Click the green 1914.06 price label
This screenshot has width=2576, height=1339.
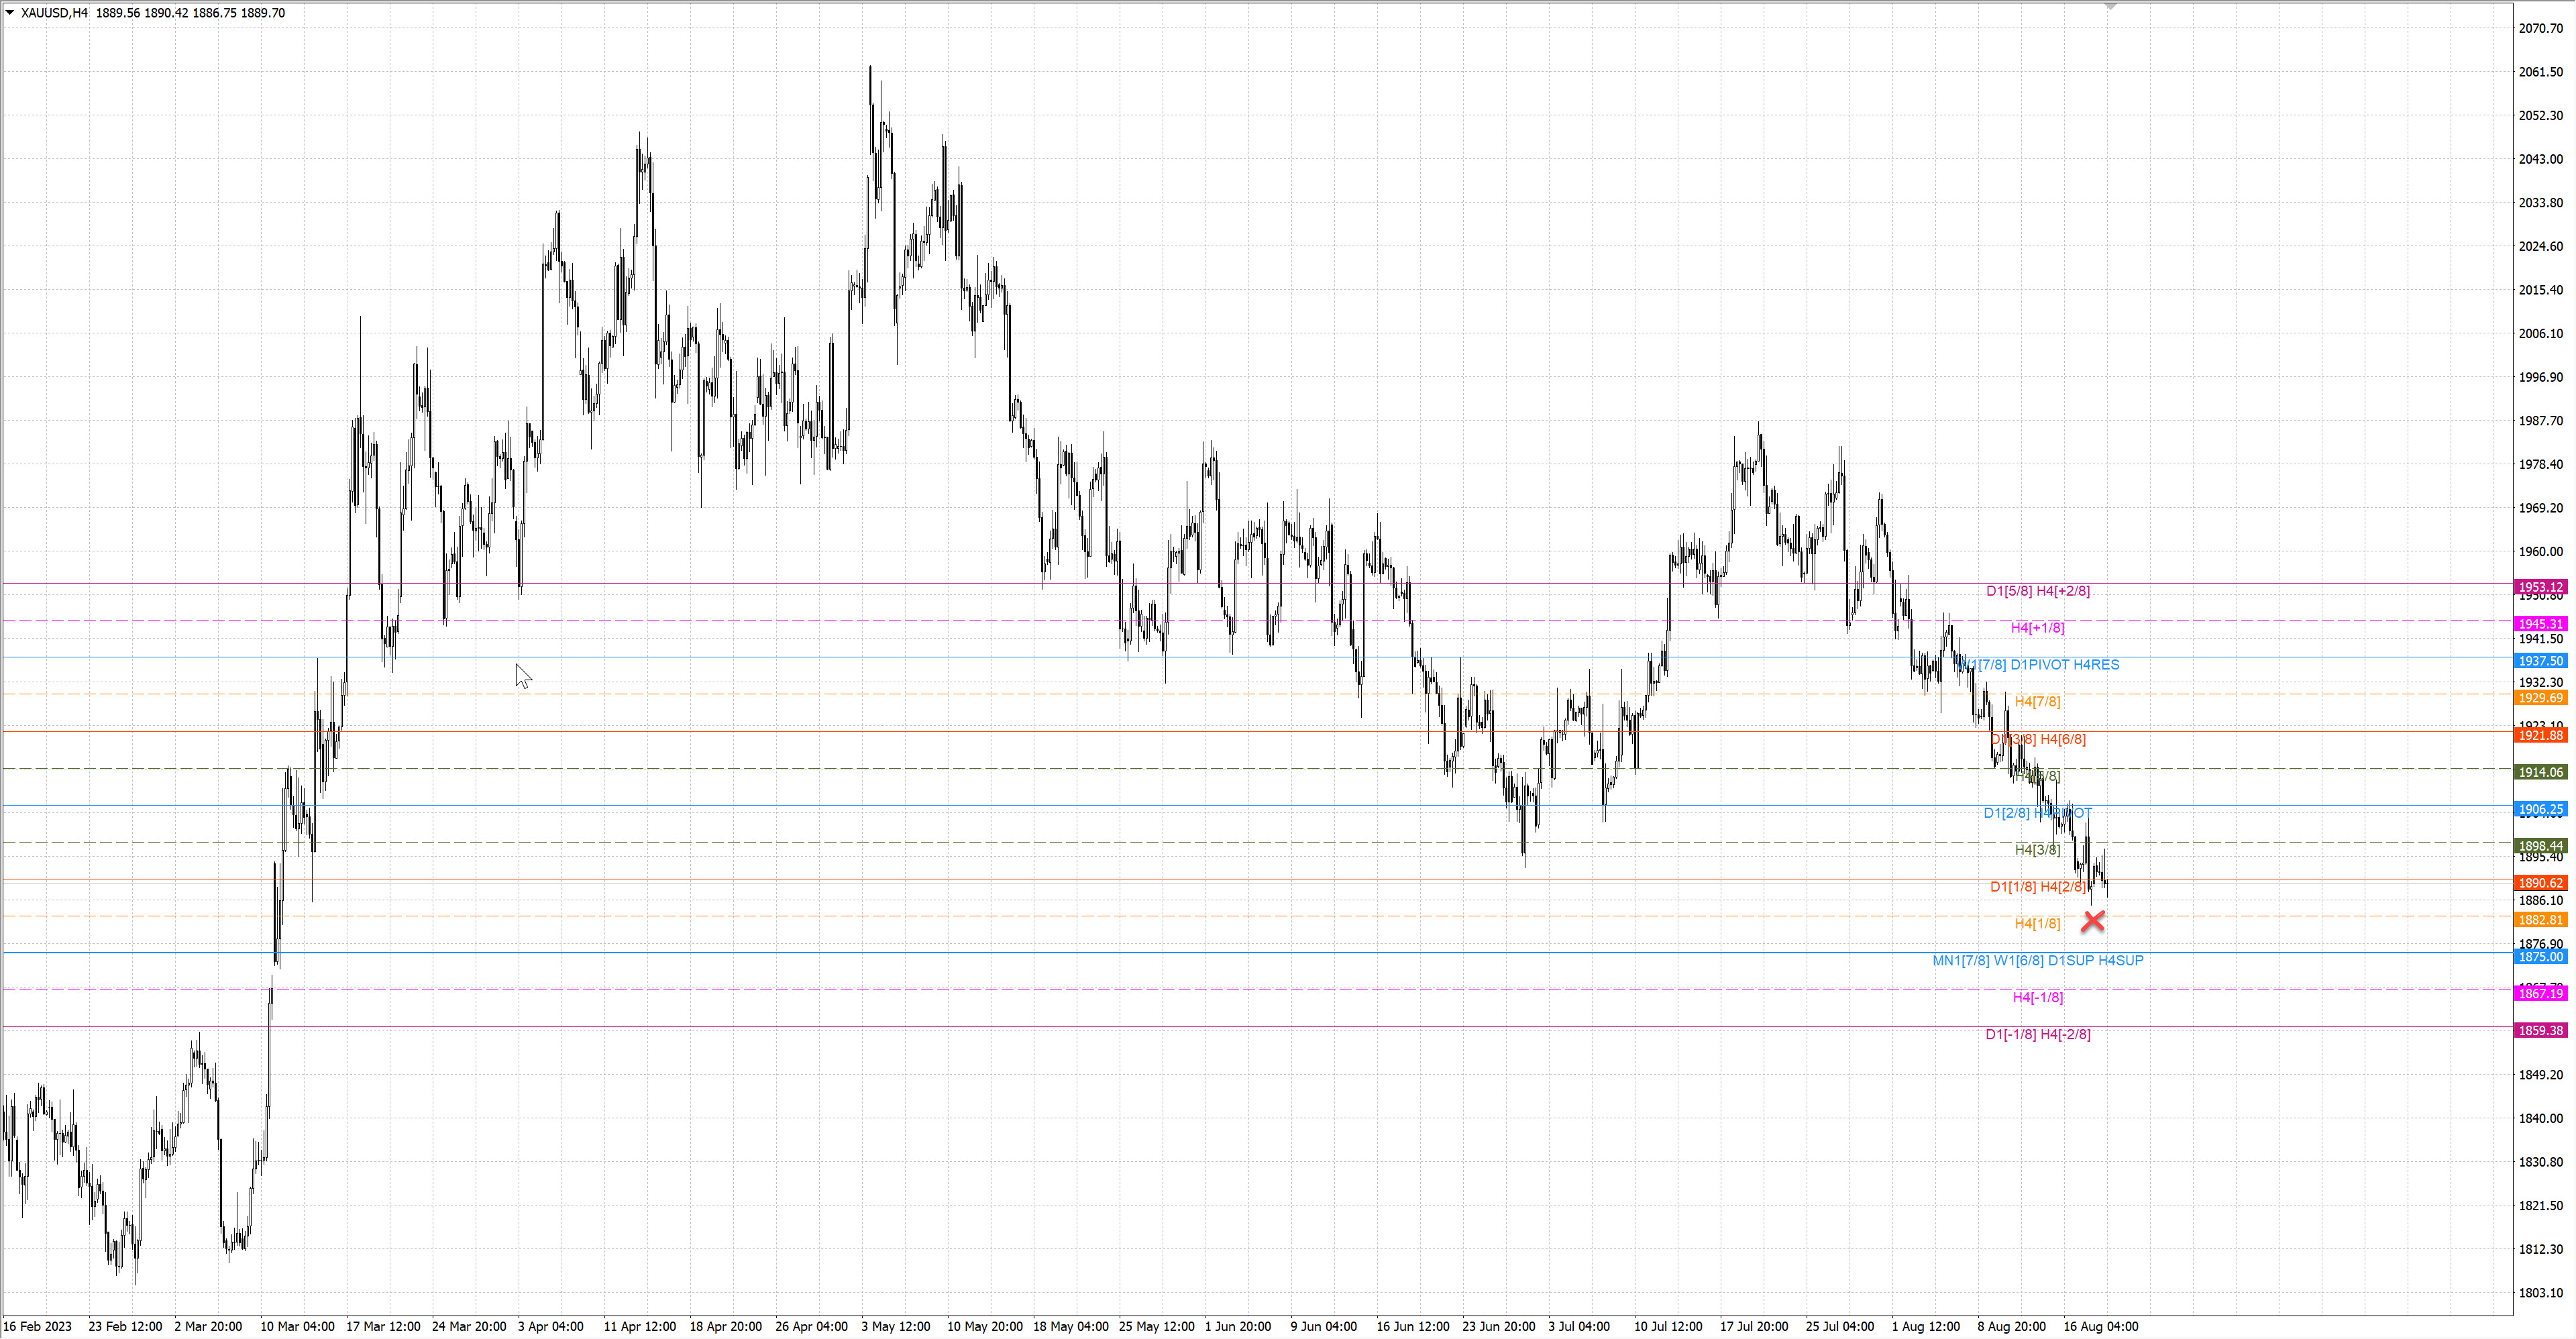(x=2540, y=772)
